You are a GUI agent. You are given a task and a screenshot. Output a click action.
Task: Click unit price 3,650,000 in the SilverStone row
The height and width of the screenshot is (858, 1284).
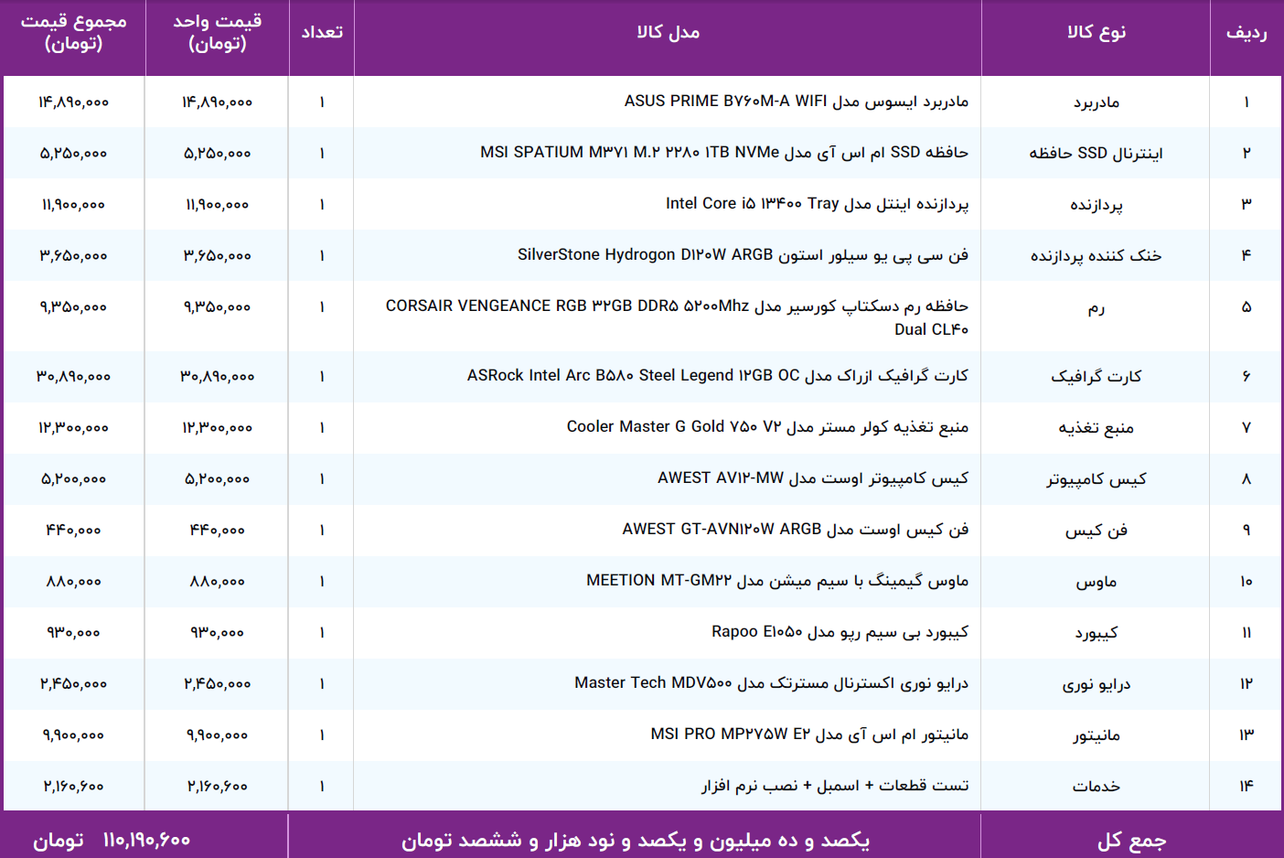pos(218,256)
